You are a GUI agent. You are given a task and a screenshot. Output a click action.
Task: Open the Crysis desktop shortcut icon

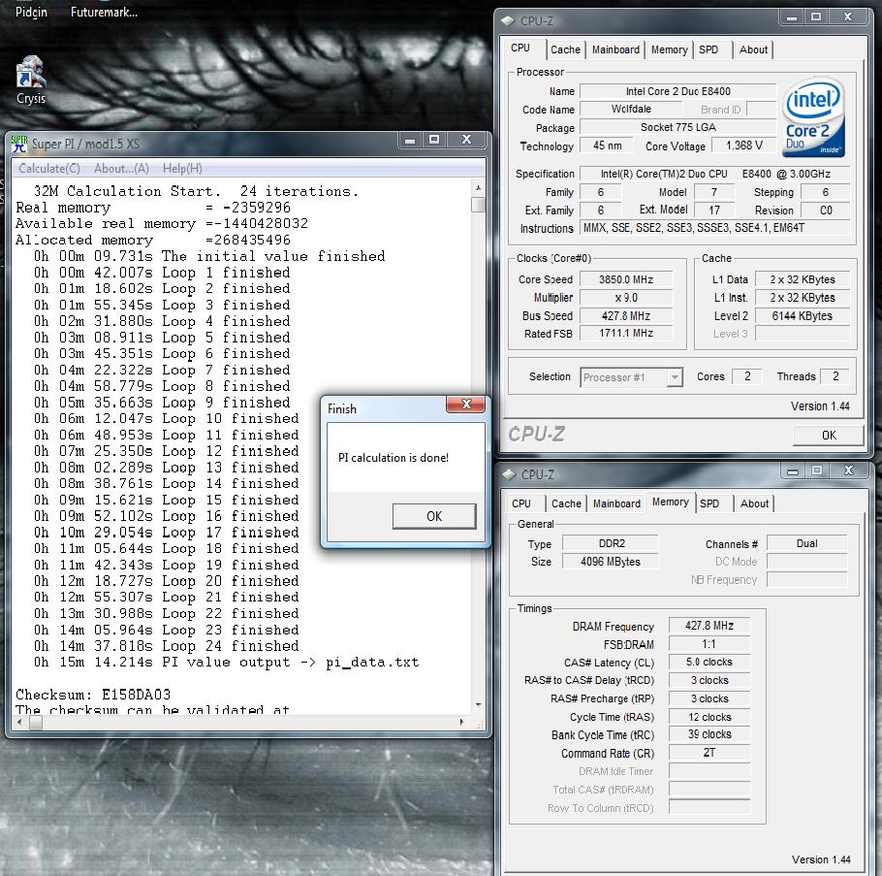point(31,72)
